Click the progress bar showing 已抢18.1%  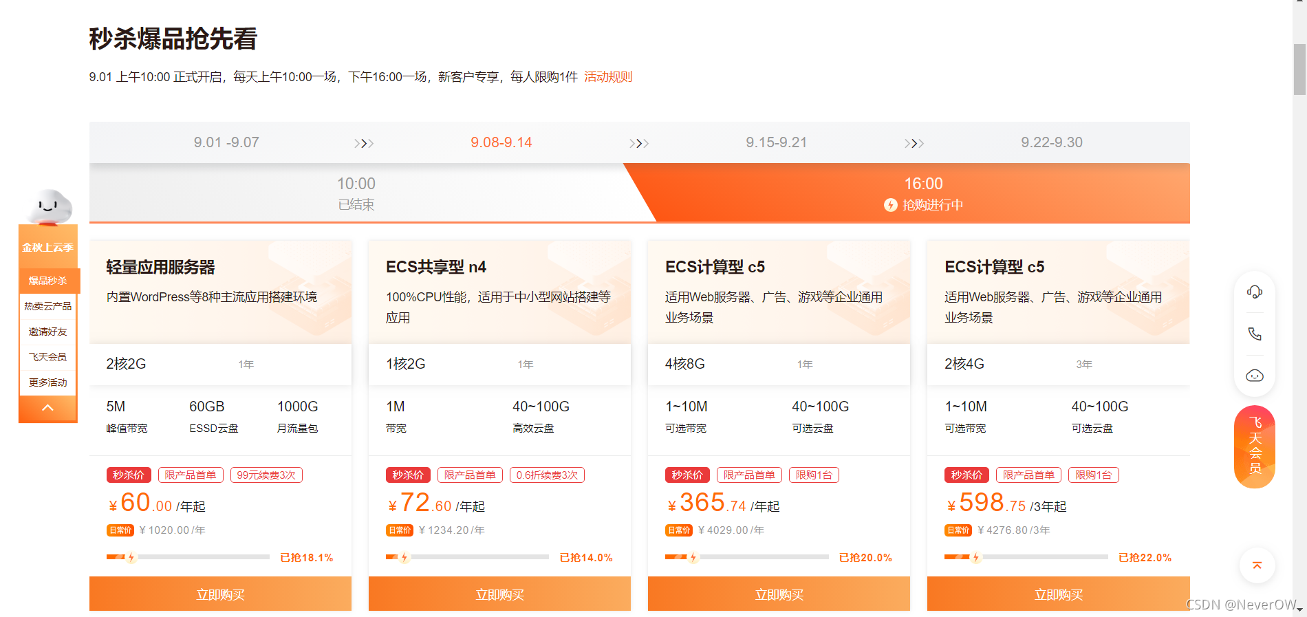pos(188,557)
